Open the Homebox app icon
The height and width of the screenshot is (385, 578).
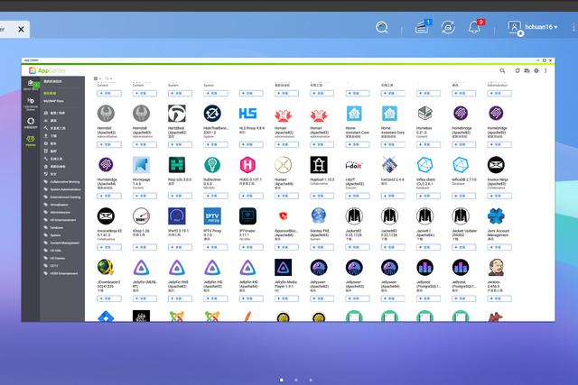click(x=425, y=114)
